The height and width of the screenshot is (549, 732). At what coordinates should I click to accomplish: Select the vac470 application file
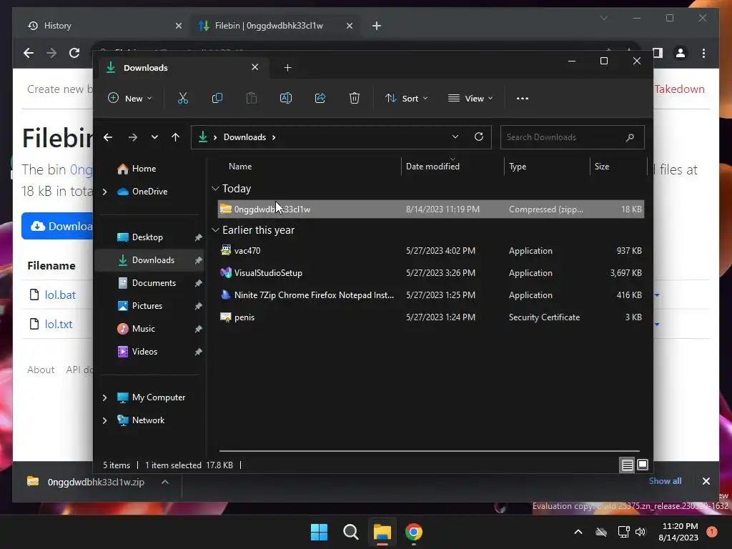[430, 251]
